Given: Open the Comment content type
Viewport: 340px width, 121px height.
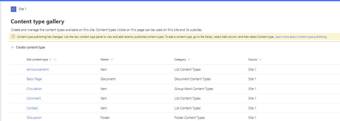Looking at the screenshot, I should tap(34, 98).
